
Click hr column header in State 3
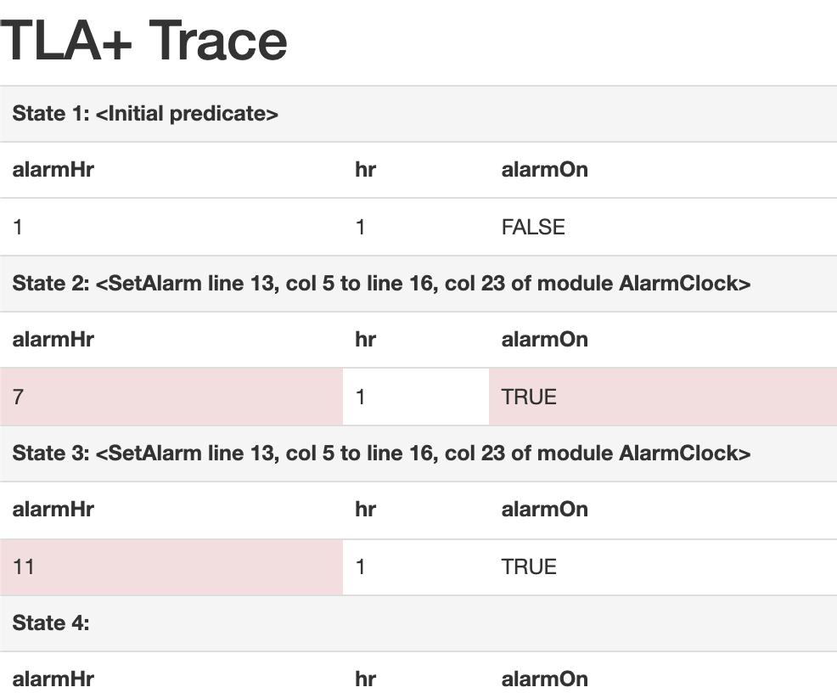pyautogui.click(x=366, y=510)
